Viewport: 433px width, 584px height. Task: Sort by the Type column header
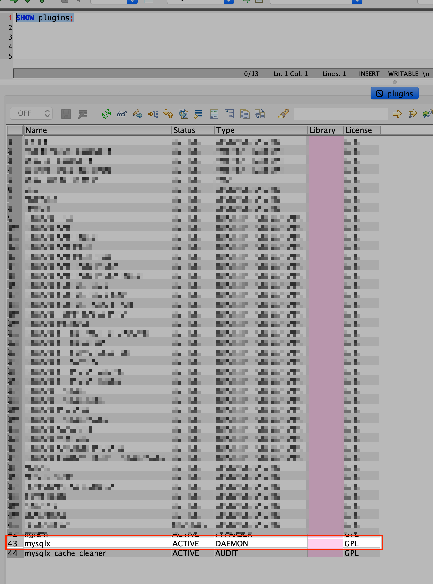click(261, 130)
